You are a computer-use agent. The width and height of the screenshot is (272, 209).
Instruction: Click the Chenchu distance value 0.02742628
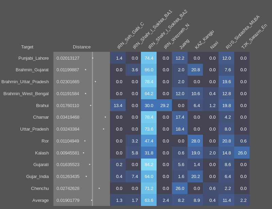[x=68, y=188]
